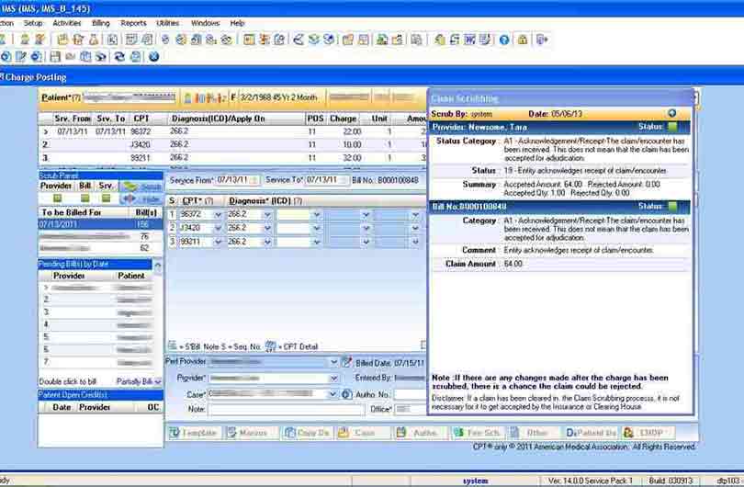The image size is (744, 487).
Task: Expand the Case dropdown
Action: (x=333, y=394)
